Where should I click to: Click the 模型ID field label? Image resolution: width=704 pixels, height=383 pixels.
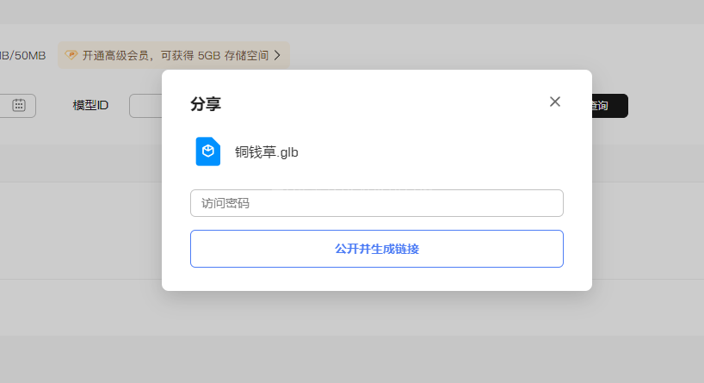90,105
